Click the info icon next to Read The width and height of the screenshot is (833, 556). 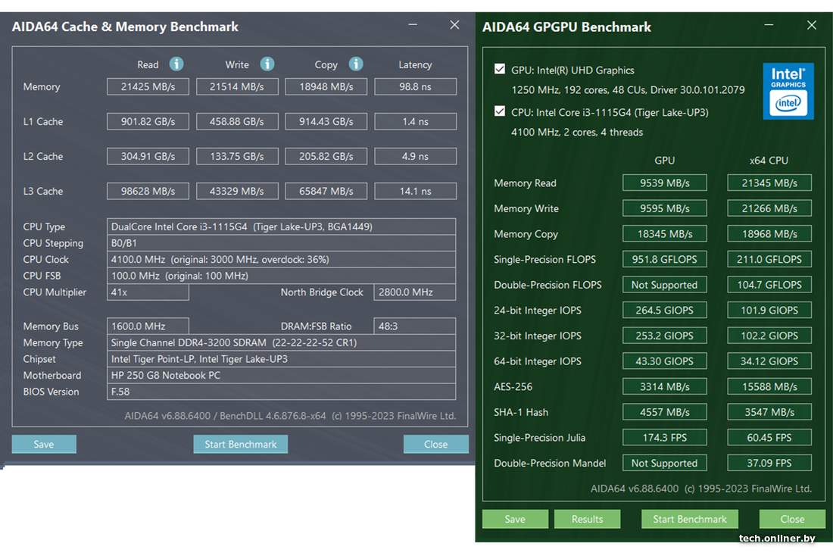pos(176,64)
